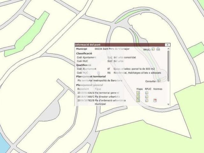Open RPUC icon for Pla d'ordenació urbanística
Viewport: 204px width, 153px height.
147,100
